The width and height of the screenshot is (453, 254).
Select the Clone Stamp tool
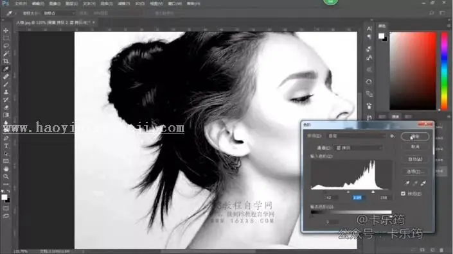pos(6,92)
